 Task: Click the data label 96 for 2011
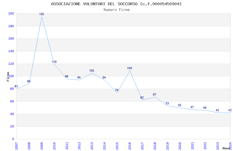(67, 76)
